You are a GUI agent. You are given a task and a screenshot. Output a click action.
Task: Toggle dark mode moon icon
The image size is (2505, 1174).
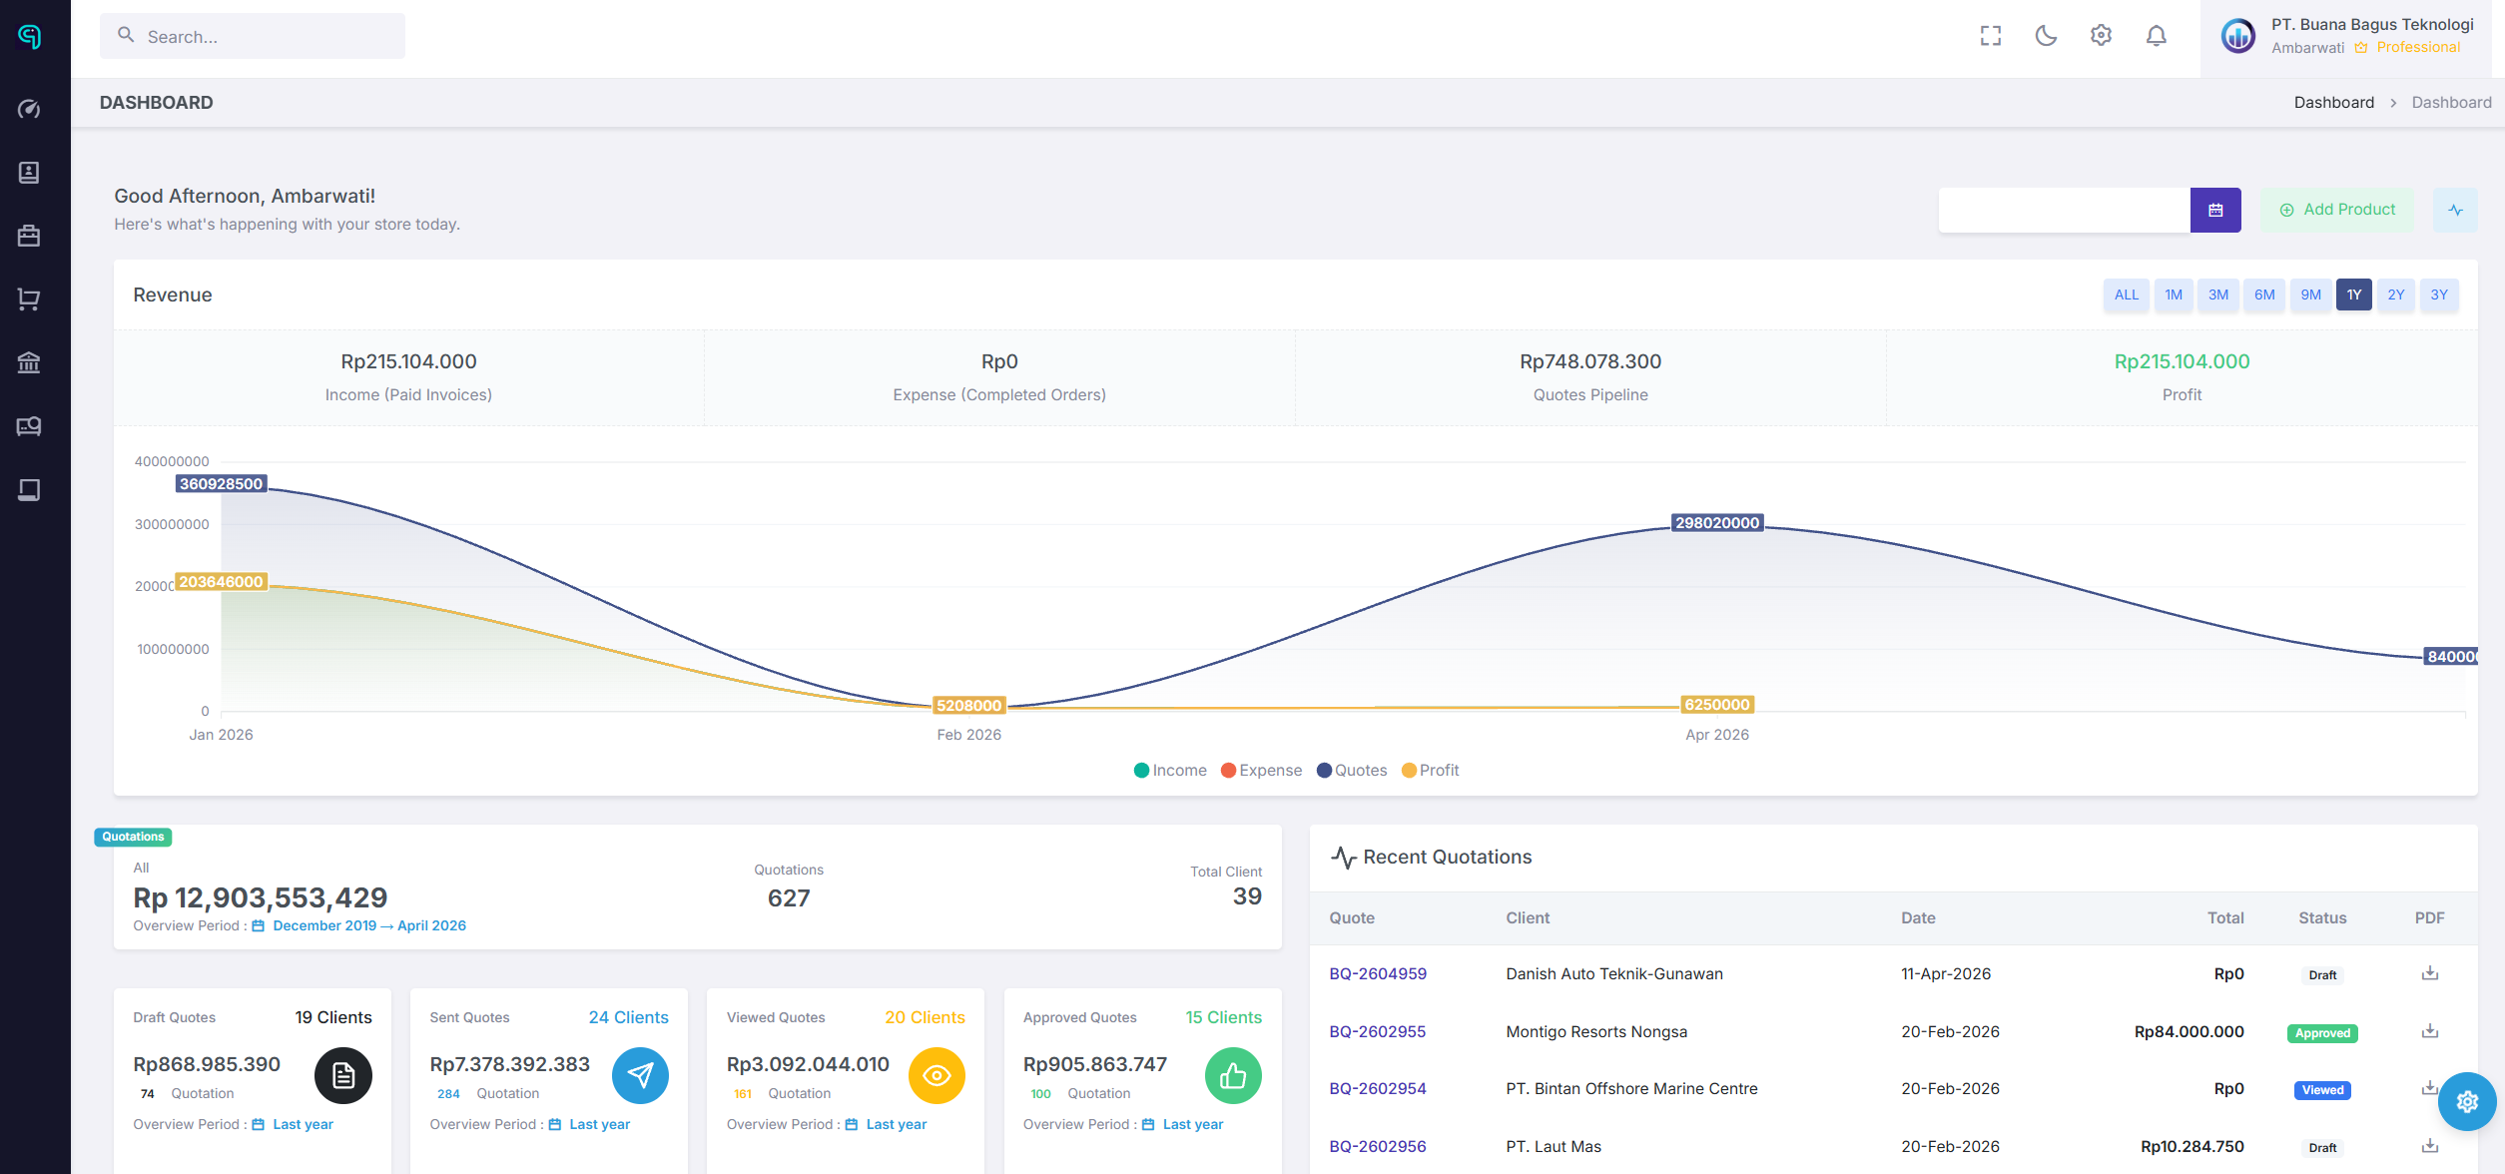pos(2046,36)
